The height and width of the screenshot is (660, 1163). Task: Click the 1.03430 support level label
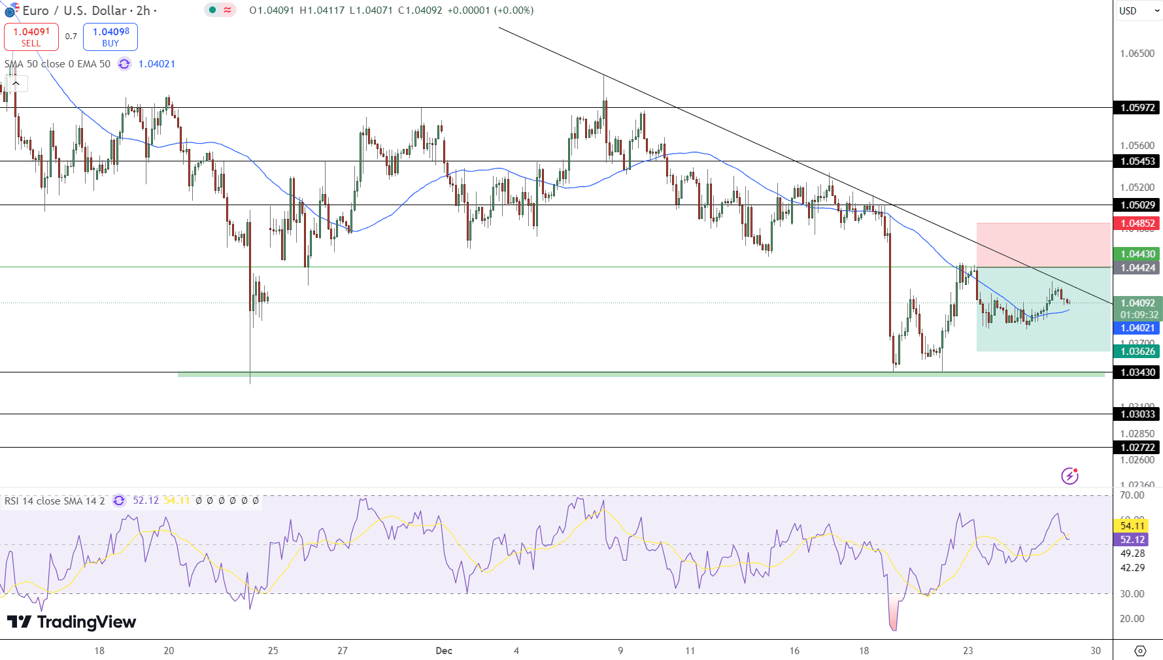coord(1138,372)
